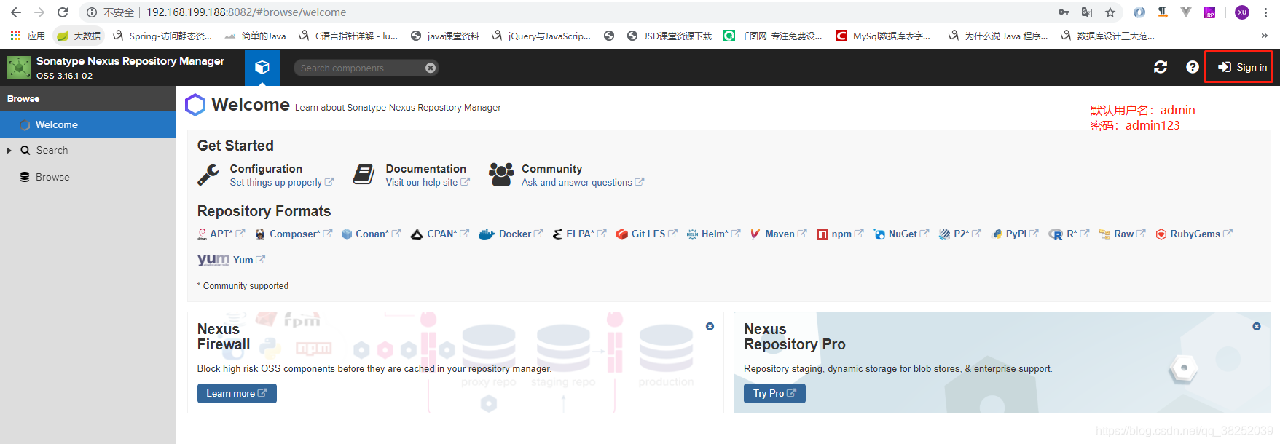Screen dimensions: 1280x444
Task: Click the saved password key icon
Action: [x=1064, y=12]
